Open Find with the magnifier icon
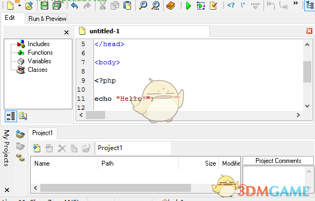The height and width of the screenshot is (201, 315). [143, 5]
